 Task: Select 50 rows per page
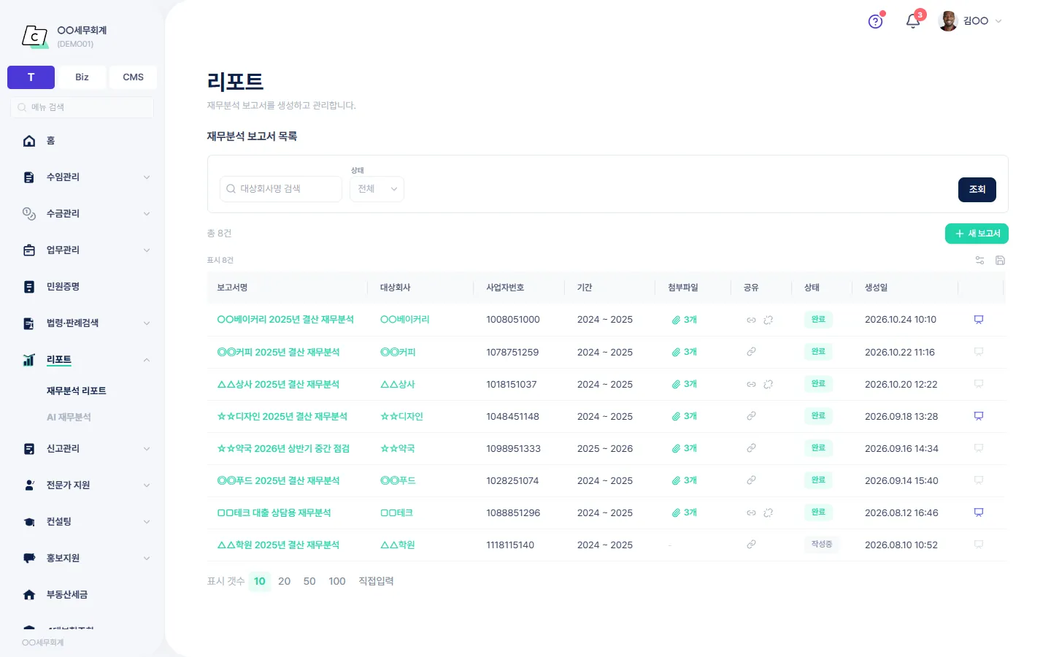pyautogui.click(x=309, y=581)
